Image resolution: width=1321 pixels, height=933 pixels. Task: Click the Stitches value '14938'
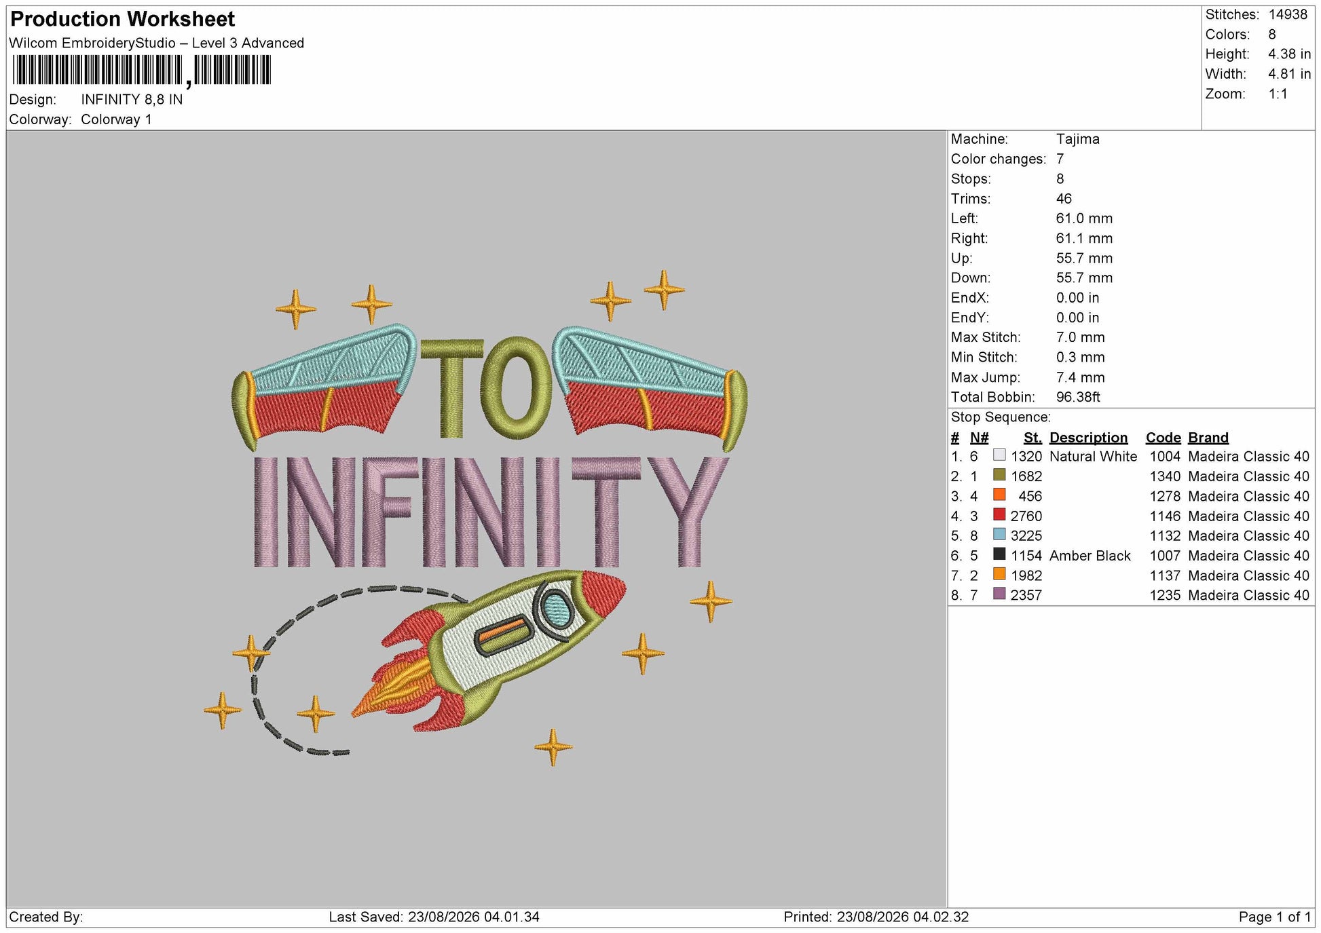coord(1288,14)
